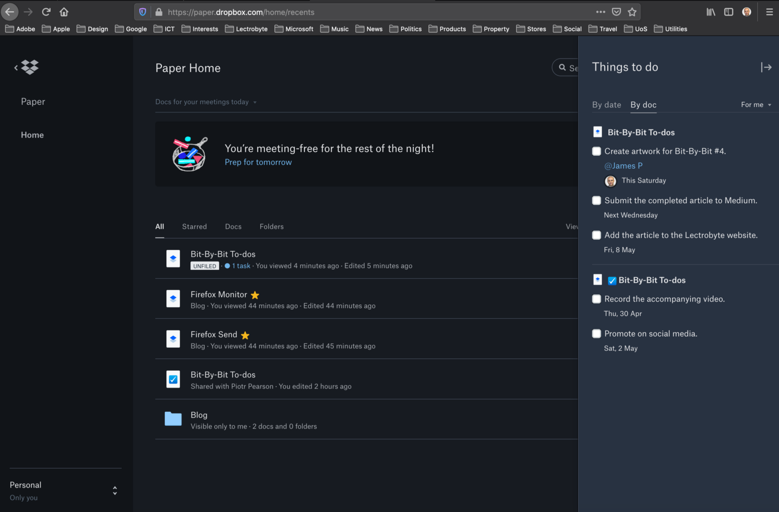The height and width of the screenshot is (512, 779).
Task: Click the Firefox Monitor document icon
Action: pos(173,299)
